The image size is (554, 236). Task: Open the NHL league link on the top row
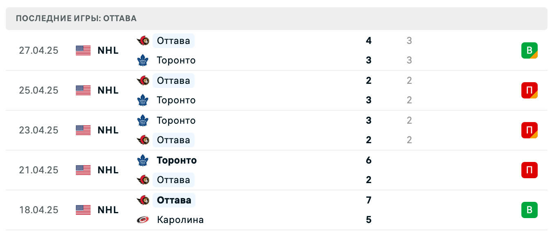(108, 50)
